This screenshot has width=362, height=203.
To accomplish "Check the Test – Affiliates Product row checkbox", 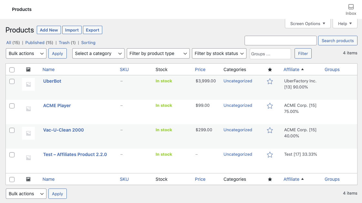I will 12,155.
